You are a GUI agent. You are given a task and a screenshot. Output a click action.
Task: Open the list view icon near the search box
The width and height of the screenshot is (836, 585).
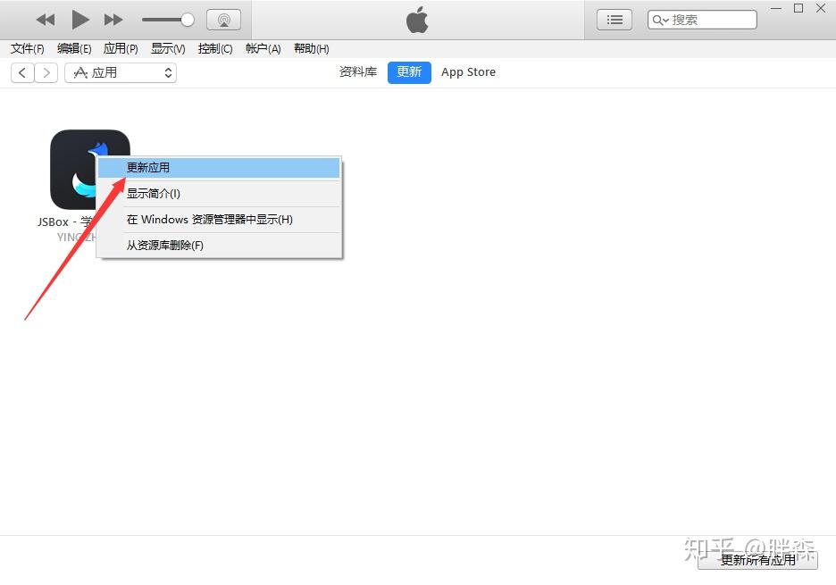coord(614,18)
